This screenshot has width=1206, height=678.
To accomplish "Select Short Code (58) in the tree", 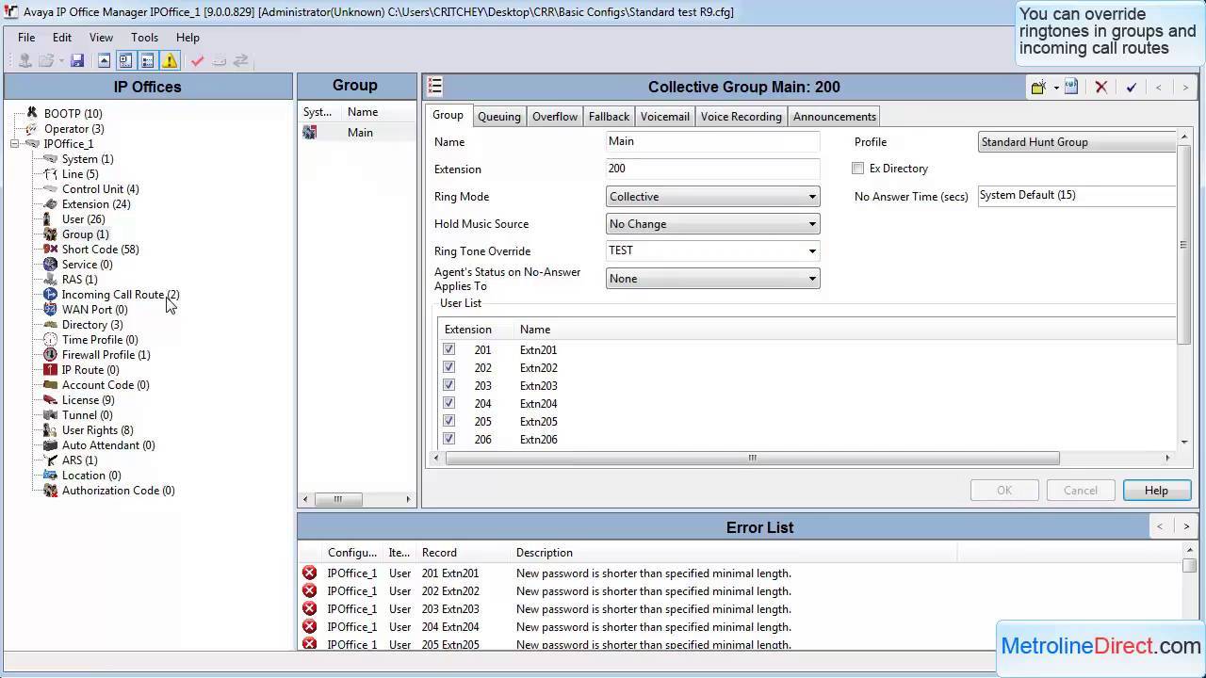I will point(100,250).
